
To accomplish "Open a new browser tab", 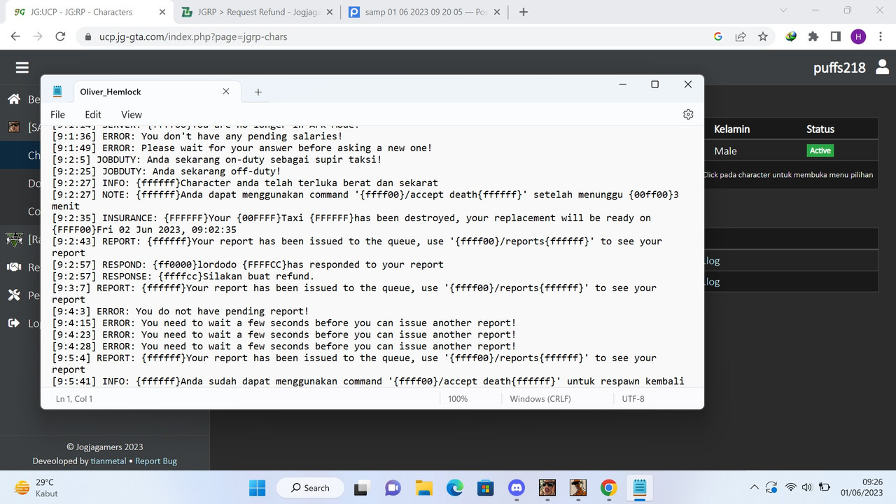I will (524, 12).
